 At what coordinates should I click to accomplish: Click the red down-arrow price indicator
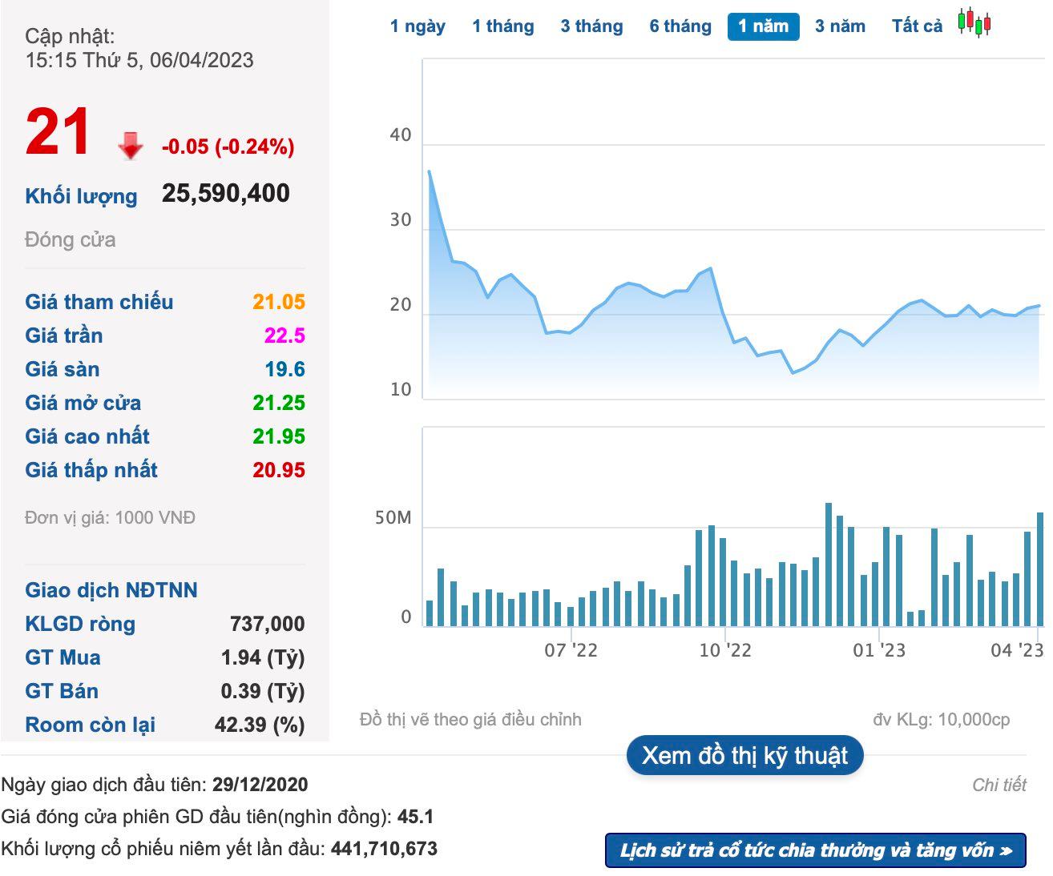(130, 147)
